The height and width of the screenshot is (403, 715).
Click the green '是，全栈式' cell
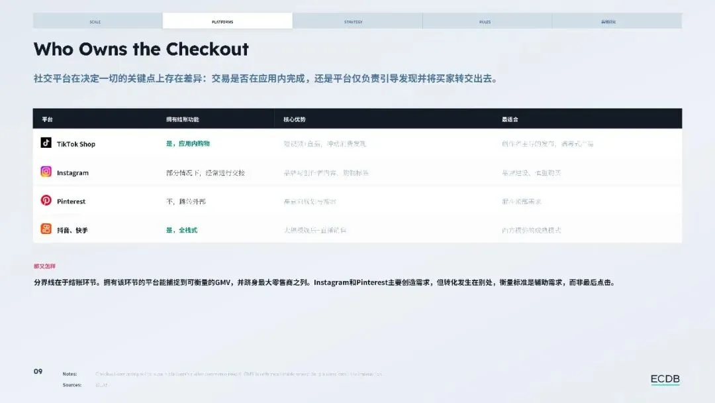click(181, 231)
